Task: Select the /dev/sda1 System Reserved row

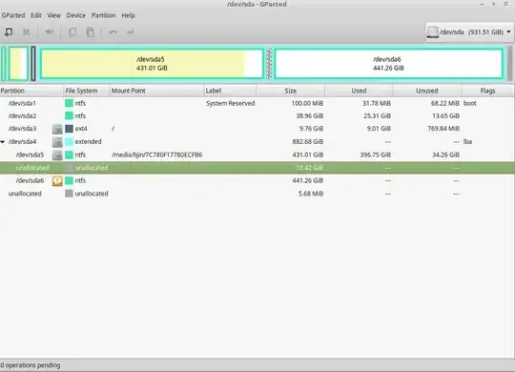Action: point(257,103)
